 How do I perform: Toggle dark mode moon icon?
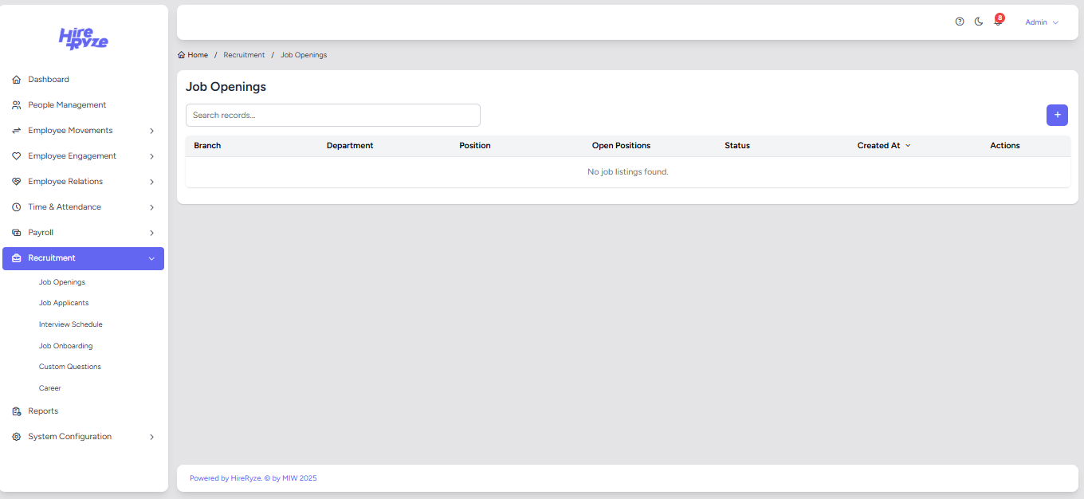(x=979, y=22)
